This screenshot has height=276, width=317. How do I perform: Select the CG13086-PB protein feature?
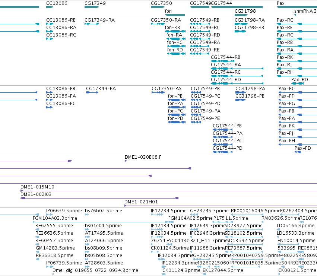coord(49,92)
